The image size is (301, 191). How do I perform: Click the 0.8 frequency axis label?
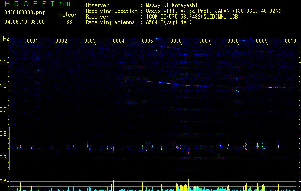click(4, 134)
